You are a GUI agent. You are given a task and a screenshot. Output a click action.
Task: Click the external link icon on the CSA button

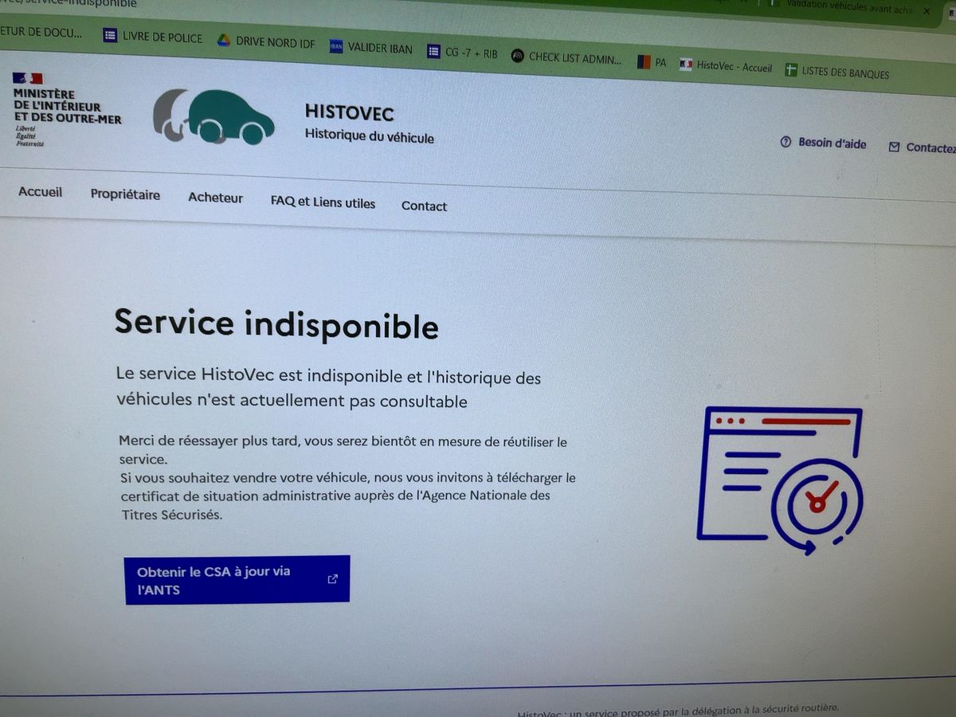[333, 579]
